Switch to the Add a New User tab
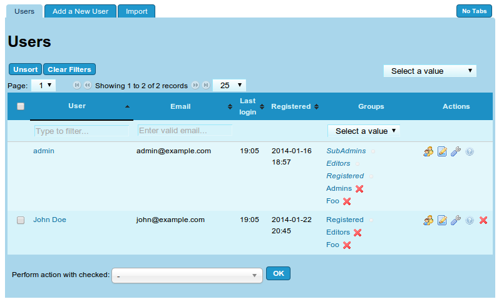The image size is (499, 304). pyautogui.click(x=80, y=11)
